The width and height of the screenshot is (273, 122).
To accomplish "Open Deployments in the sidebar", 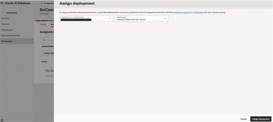I will click(x=7, y=30).
